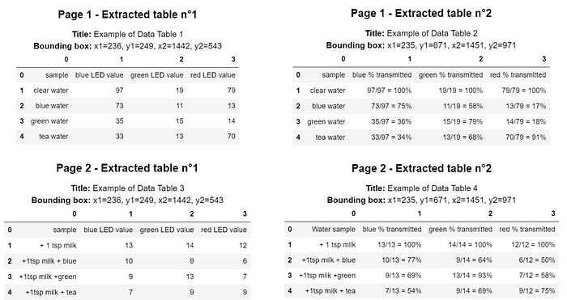567x300 pixels.
Task: Click the 'green % transmitted' header in Data Table 2
Action: pos(450,74)
